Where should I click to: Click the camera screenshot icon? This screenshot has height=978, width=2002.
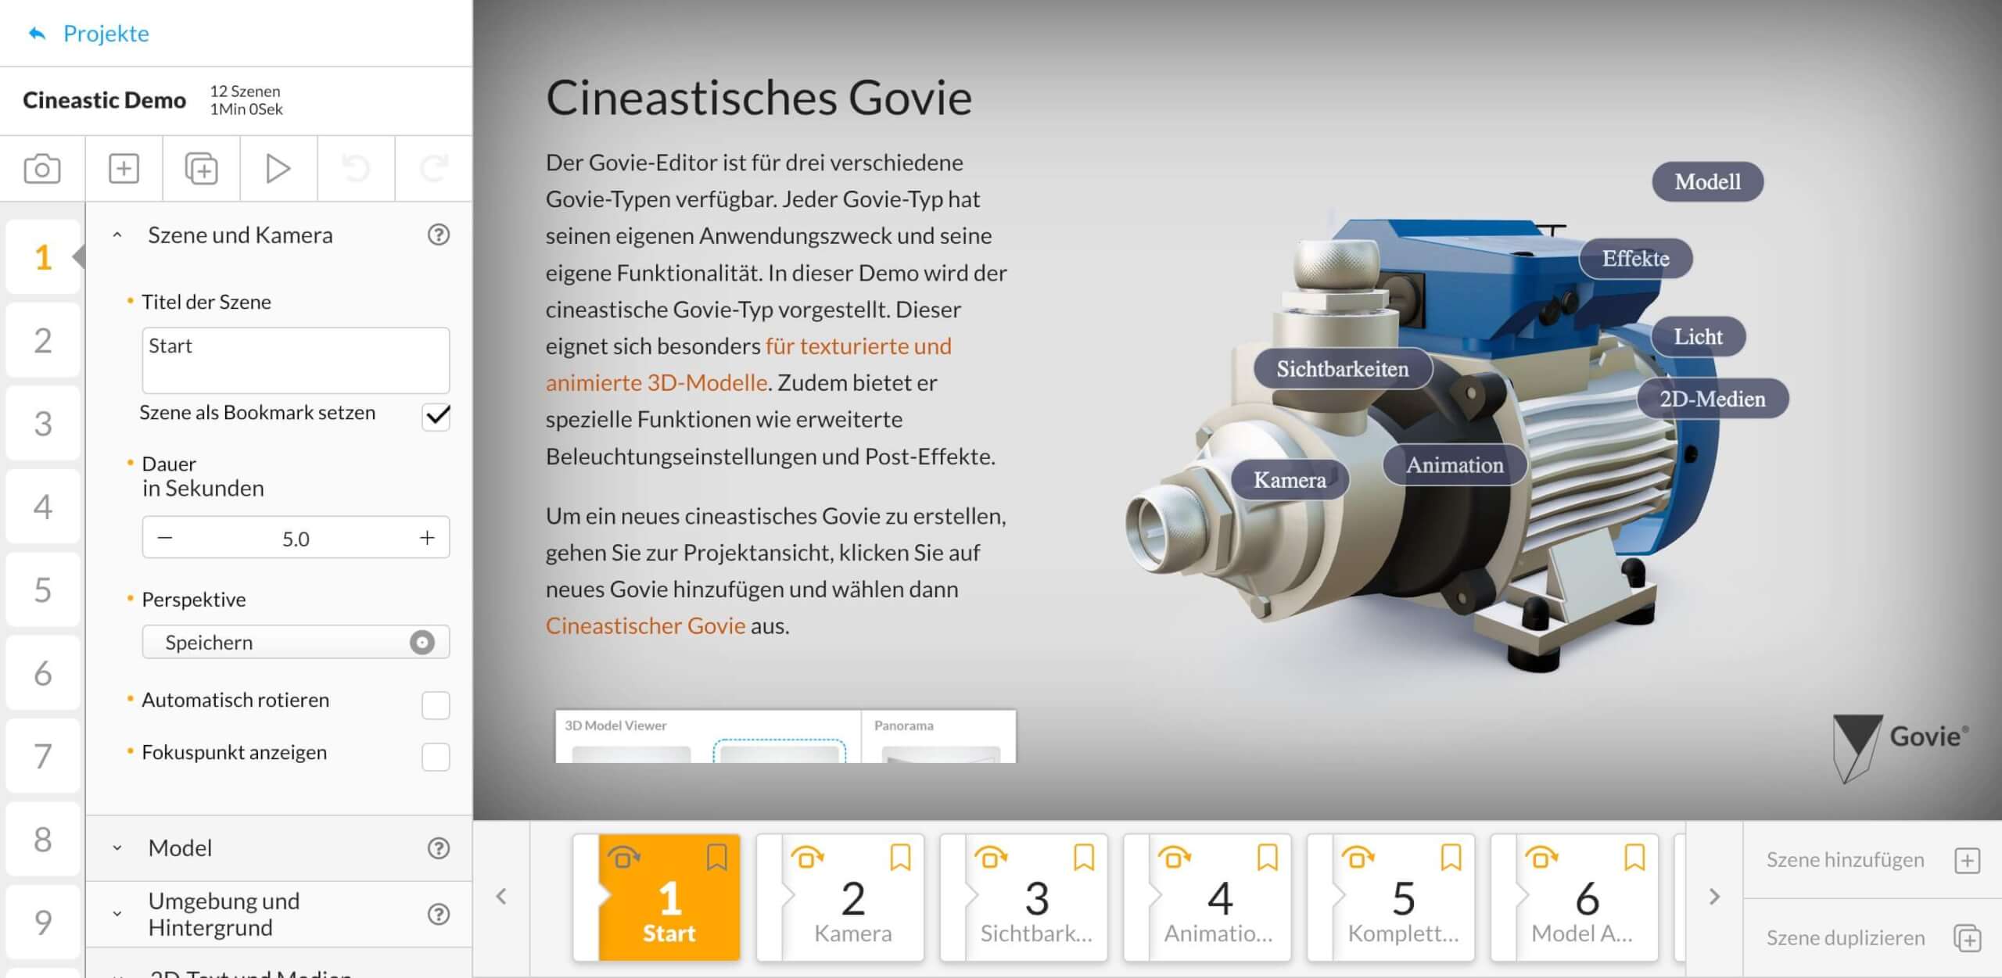coord(42,168)
